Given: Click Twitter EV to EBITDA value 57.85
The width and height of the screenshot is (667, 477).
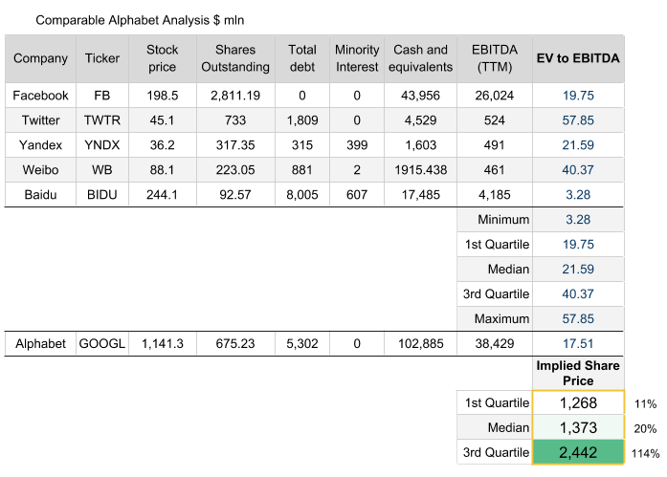Looking at the screenshot, I should [577, 120].
